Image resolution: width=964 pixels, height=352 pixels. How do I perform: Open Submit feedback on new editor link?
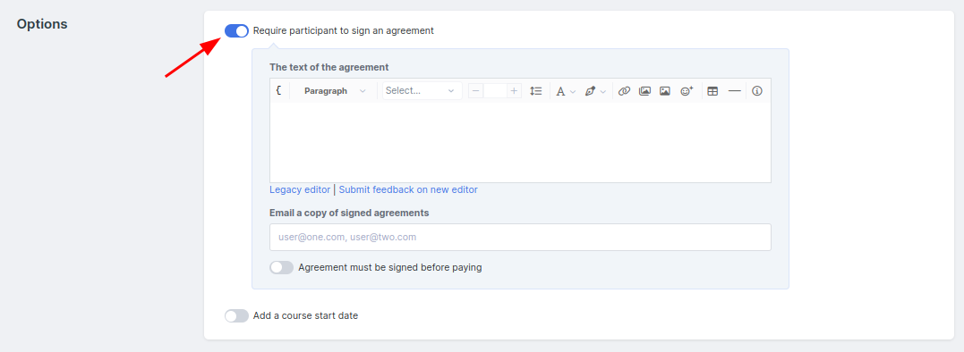pos(408,189)
